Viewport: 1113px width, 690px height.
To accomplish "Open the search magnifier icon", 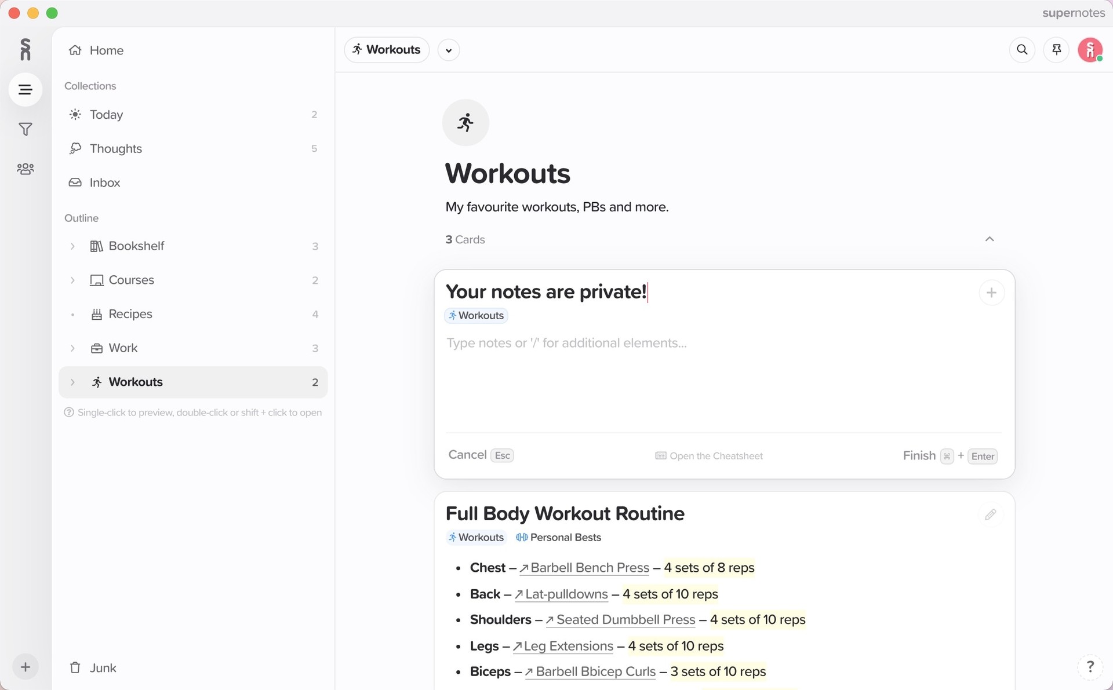I will pyautogui.click(x=1022, y=50).
